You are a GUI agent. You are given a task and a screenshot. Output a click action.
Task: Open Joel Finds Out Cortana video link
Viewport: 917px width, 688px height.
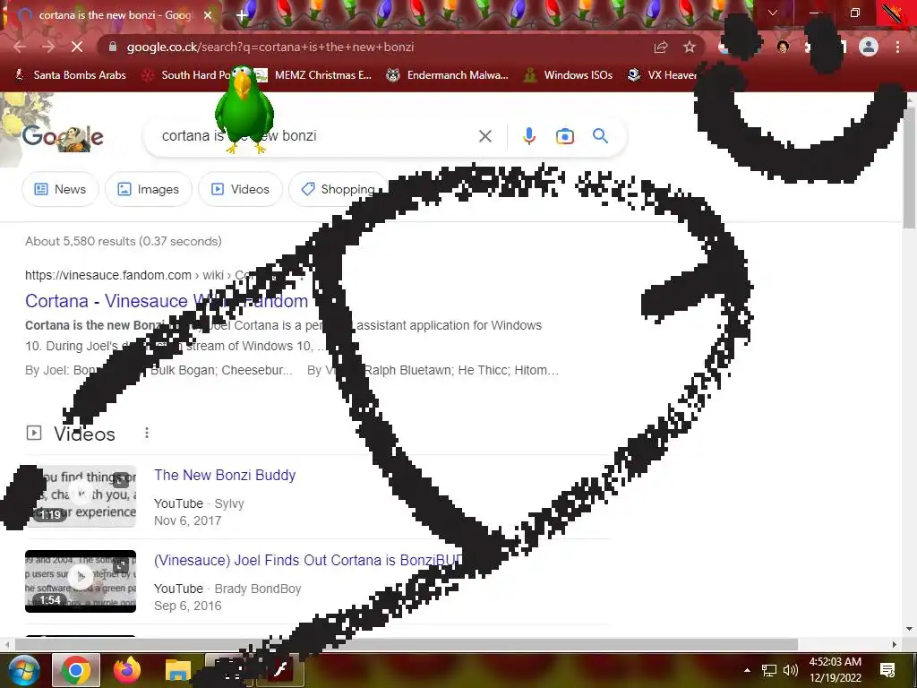308,560
